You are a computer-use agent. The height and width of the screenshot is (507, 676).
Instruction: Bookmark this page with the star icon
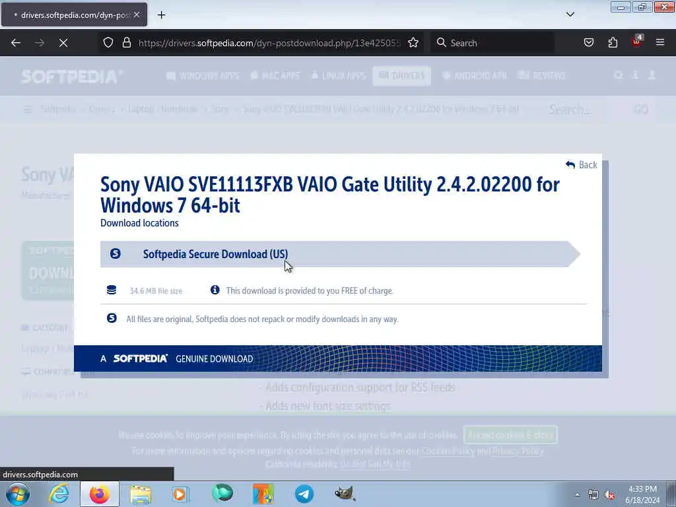[x=413, y=43]
